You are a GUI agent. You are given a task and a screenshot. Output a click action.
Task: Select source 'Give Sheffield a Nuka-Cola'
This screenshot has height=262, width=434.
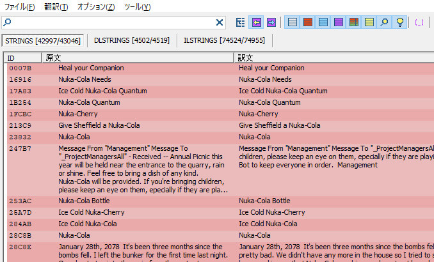[99, 125]
